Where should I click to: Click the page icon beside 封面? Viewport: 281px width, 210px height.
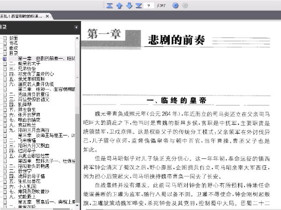click(5, 38)
